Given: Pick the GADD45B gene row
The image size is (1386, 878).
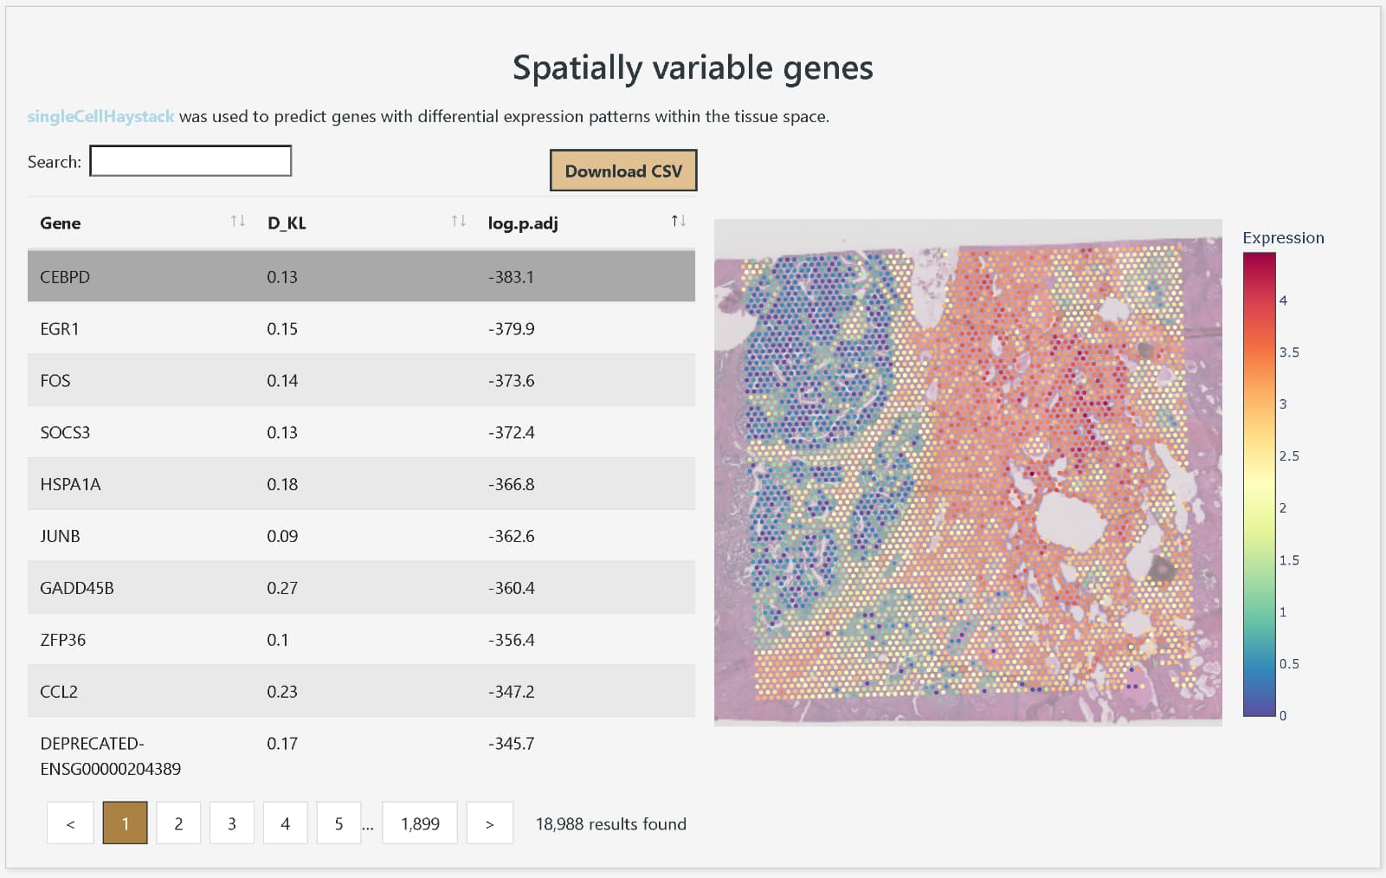Looking at the screenshot, I should tap(361, 588).
